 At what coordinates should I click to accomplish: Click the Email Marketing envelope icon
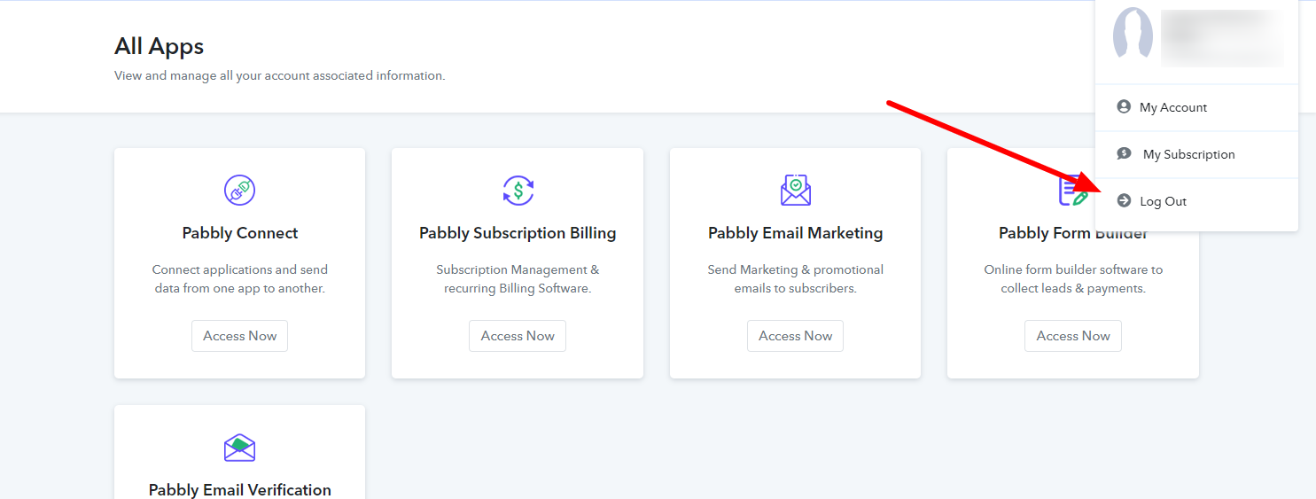[796, 190]
